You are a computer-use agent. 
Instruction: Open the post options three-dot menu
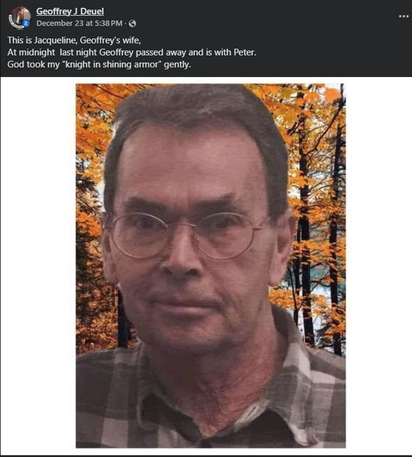[x=404, y=16]
